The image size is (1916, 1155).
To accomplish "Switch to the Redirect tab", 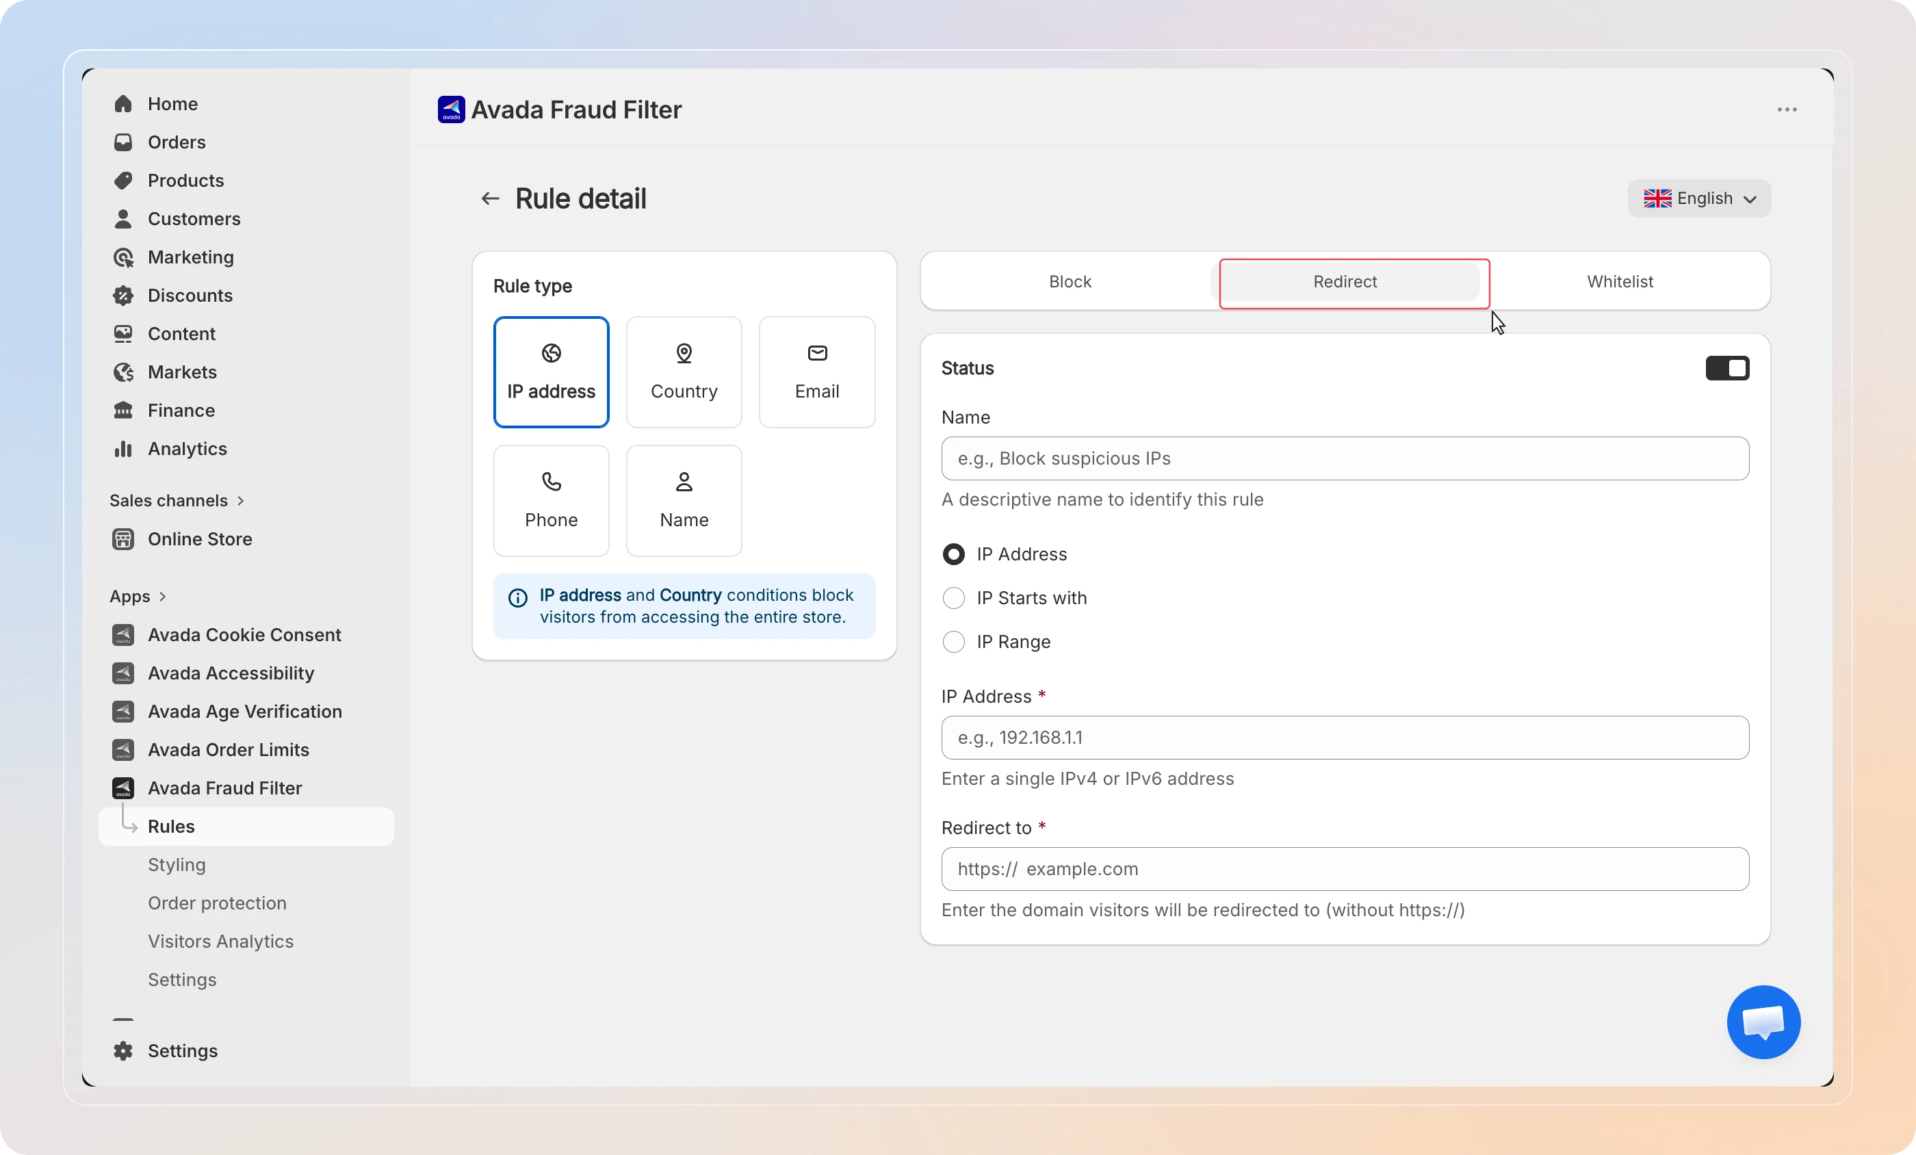I will 1345,281.
